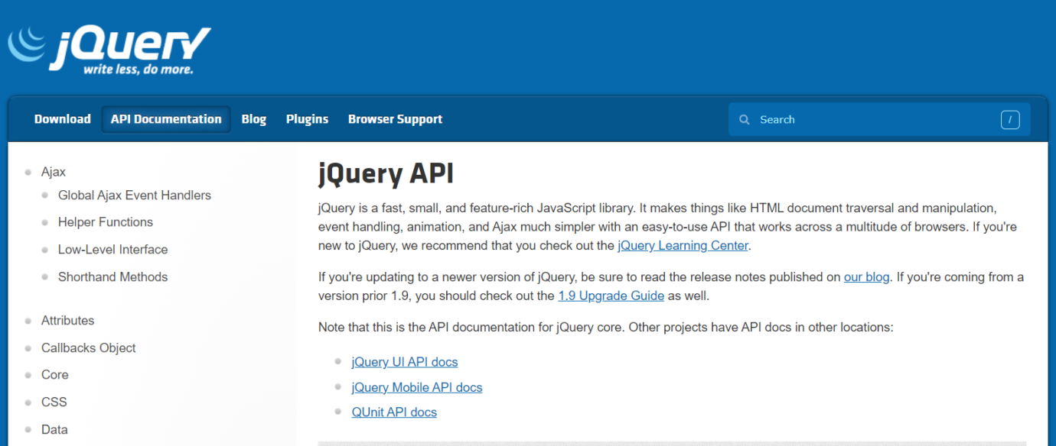Open the jQuery Mobile API docs
Viewport: 1056px width, 446px height.
click(x=416, y=387)
